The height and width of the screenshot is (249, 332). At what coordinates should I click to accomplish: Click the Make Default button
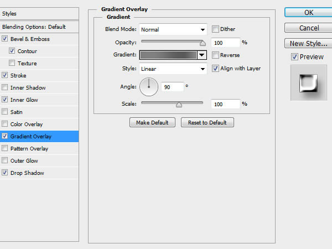pyautogui.click(x=152, y=122)
